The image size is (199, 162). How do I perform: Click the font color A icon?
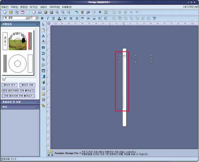(59, 18)
